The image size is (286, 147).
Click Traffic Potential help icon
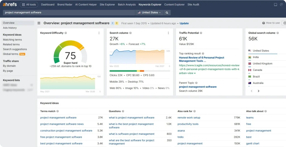(201, 33)
